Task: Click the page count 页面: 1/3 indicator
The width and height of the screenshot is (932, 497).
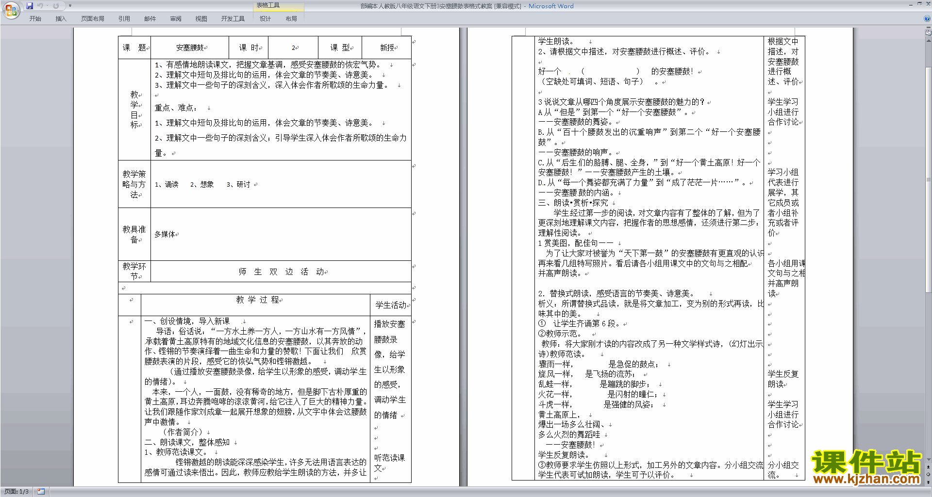Action: 17,492
